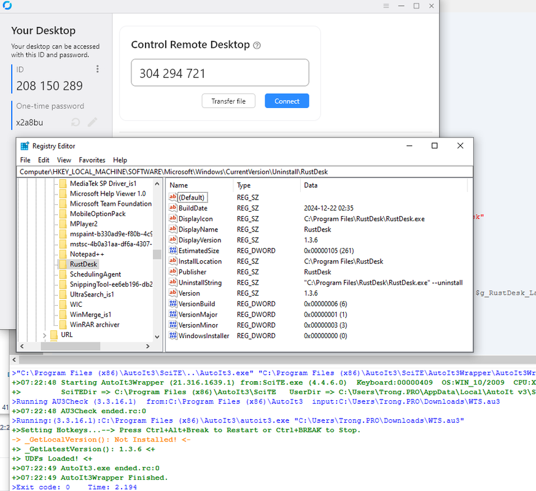Select the VersionMajor DWORD value
Image resolution: width=536 pixels, height=491 pixels.
tap(198, 314)
